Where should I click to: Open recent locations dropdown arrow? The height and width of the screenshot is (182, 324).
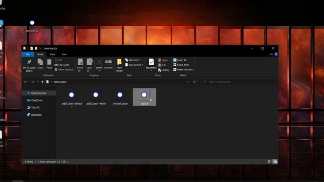[x=38, y=82]
